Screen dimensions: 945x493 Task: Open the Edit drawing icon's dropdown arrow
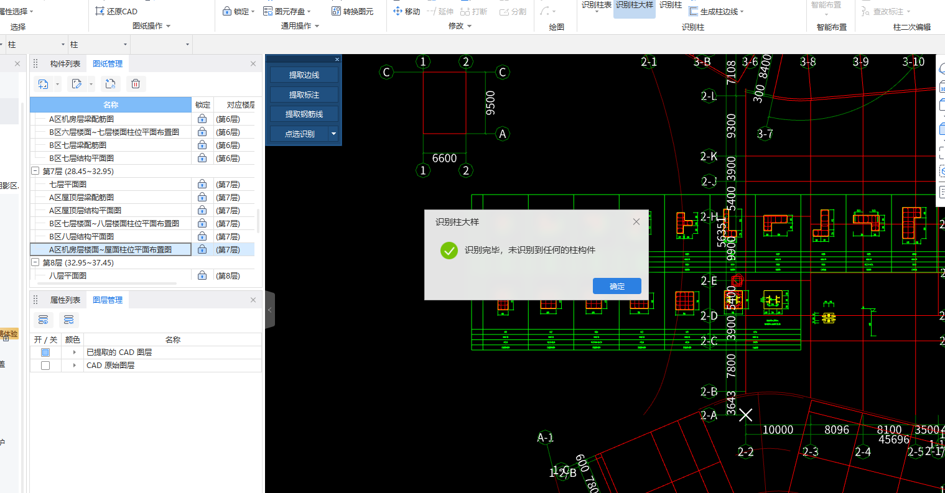click(91, 83)
